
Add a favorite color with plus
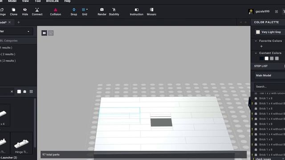[261, 46]
